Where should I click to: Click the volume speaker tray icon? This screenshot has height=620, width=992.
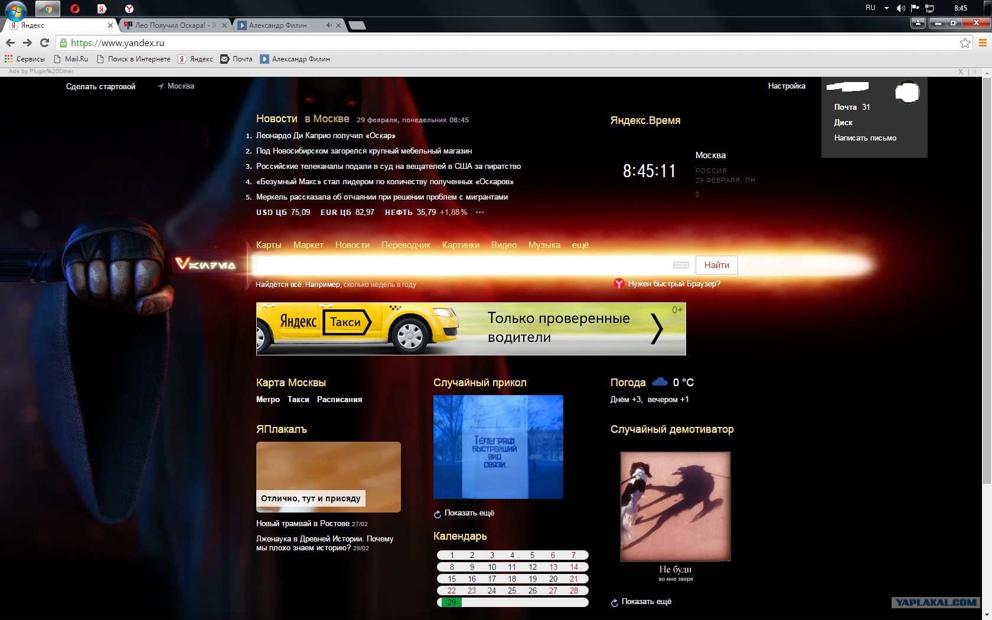[x=900, y=8]
